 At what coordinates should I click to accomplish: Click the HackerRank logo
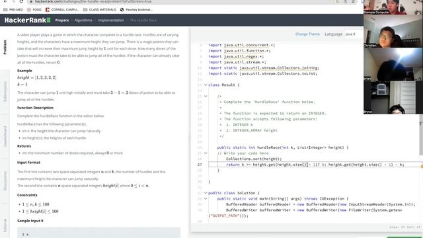click(28, 20)
